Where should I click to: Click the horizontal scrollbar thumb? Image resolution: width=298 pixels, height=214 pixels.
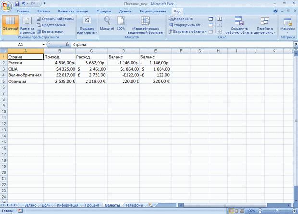225,205
